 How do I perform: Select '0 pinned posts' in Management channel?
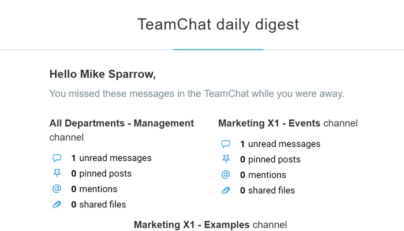click(101, 173)
